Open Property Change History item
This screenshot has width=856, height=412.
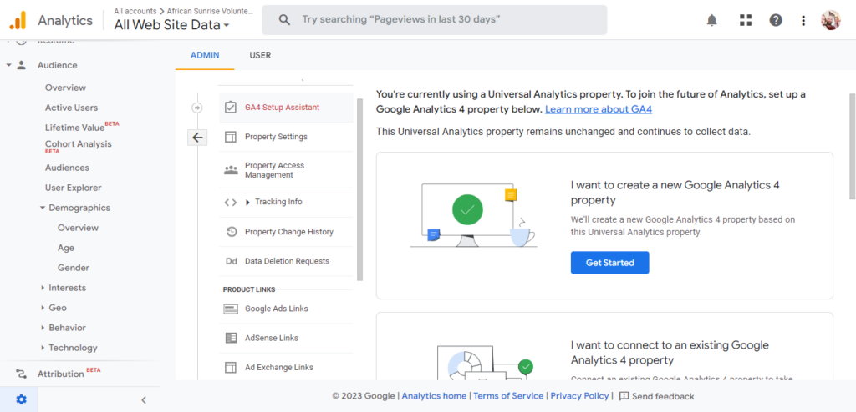pos(287,232)
